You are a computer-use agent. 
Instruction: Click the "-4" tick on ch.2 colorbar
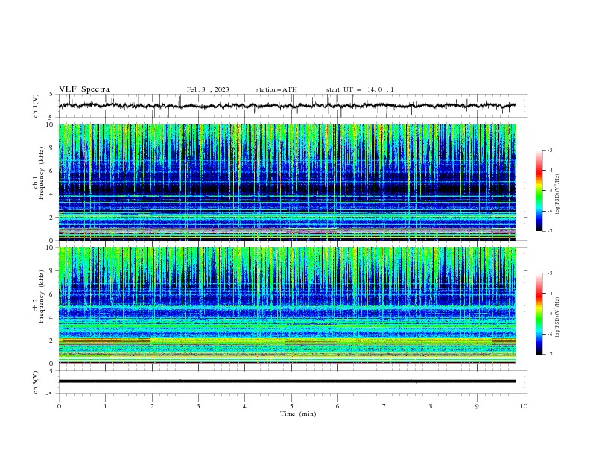549,294
